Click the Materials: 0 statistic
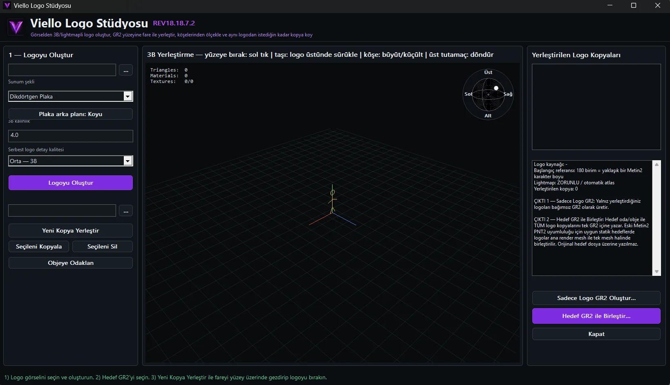Screen dimensions: 670x385 [x=169, y=76]
